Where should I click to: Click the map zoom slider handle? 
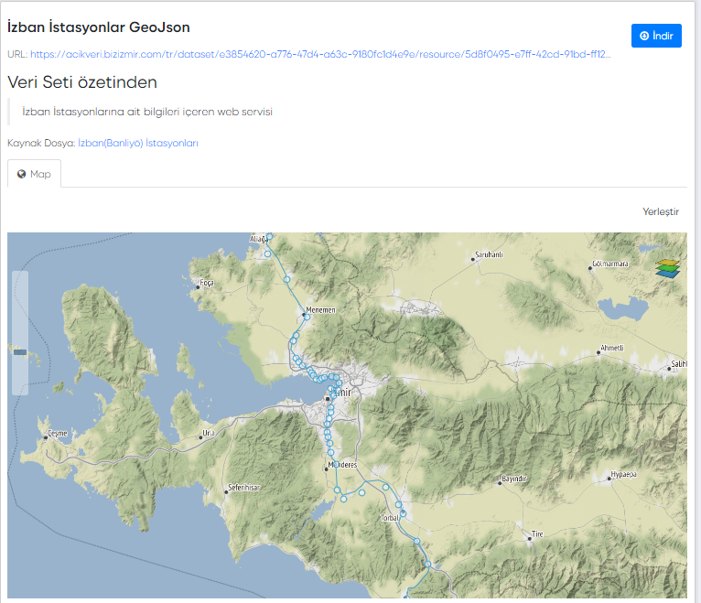(20, 350)
